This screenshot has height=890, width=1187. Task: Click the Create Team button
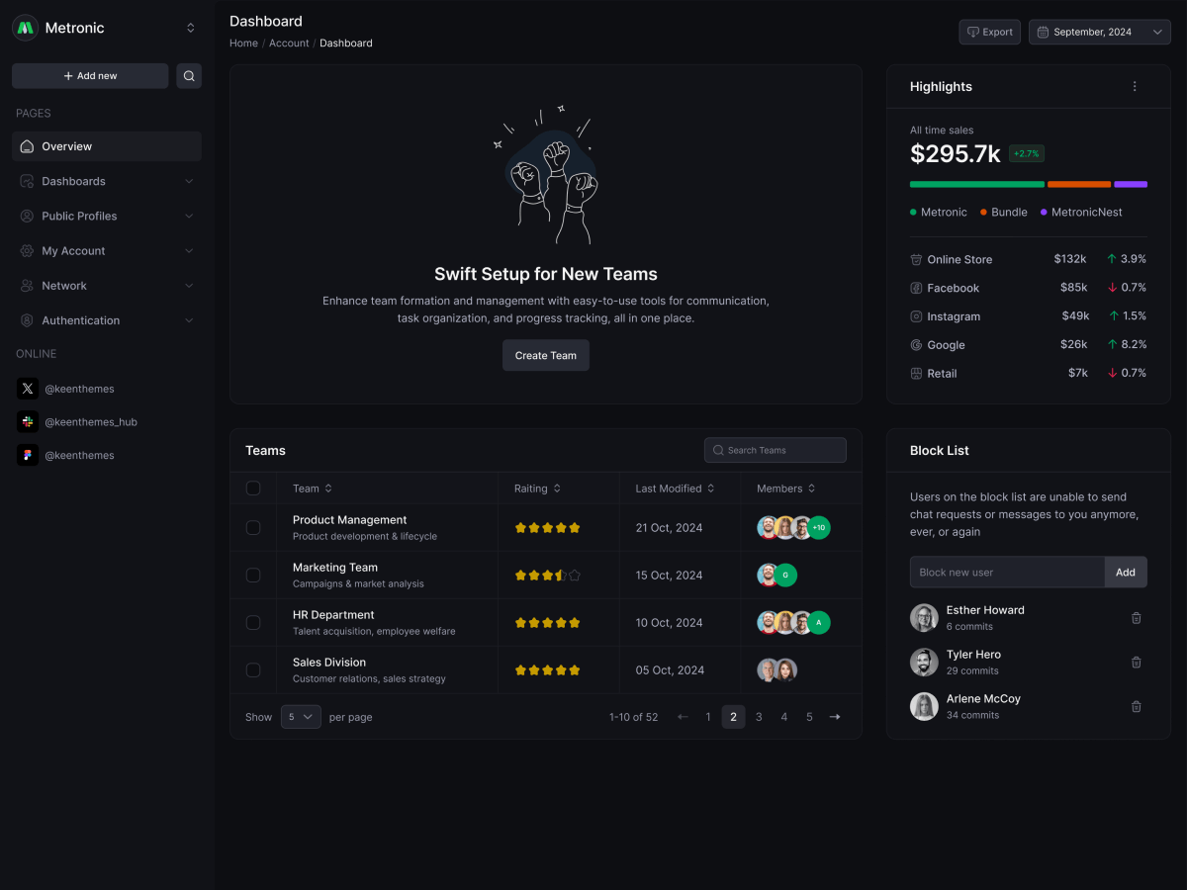click(x=545, y=355)
